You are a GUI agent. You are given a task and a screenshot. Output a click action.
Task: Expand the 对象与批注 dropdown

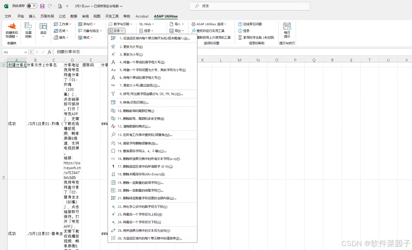click(x=90, y=31)
